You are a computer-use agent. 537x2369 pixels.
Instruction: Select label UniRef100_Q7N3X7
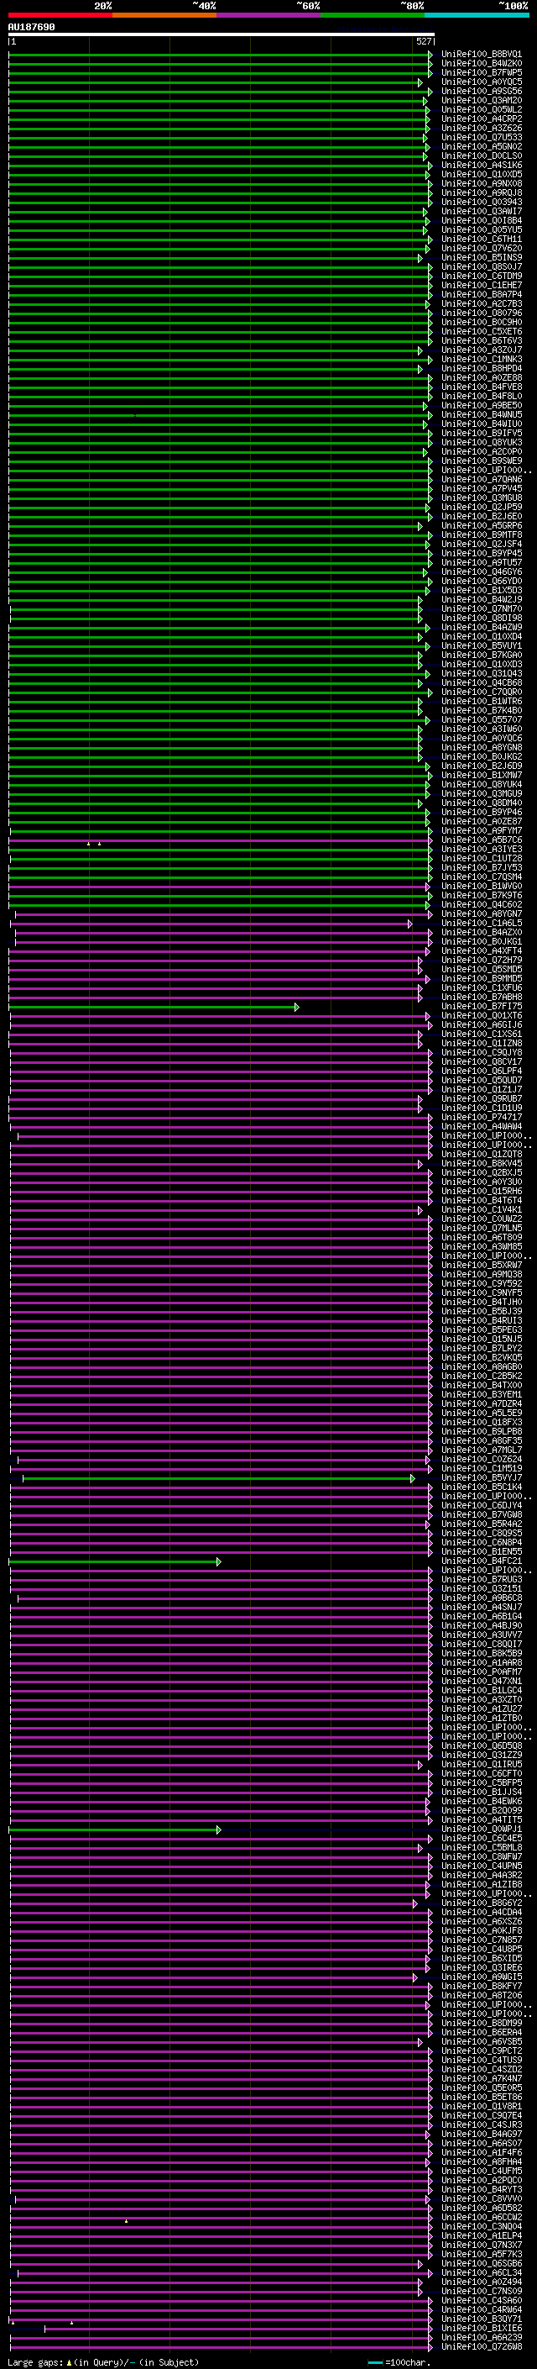coord(481,2245)
